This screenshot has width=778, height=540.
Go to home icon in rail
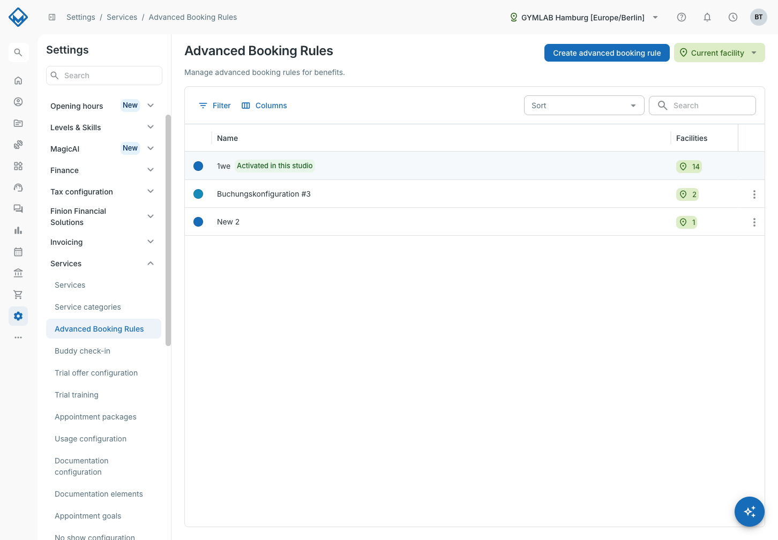pyautogui.click(x=18, y=80)
